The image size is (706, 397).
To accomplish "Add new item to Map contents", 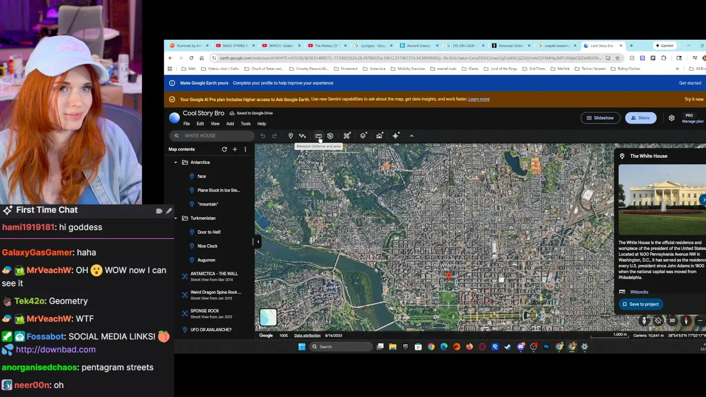I will tap(235, 149).
